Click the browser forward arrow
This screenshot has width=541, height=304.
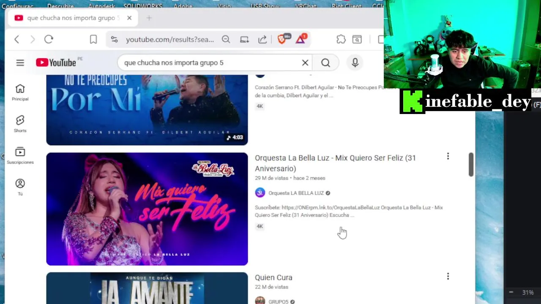coord(33,39)
